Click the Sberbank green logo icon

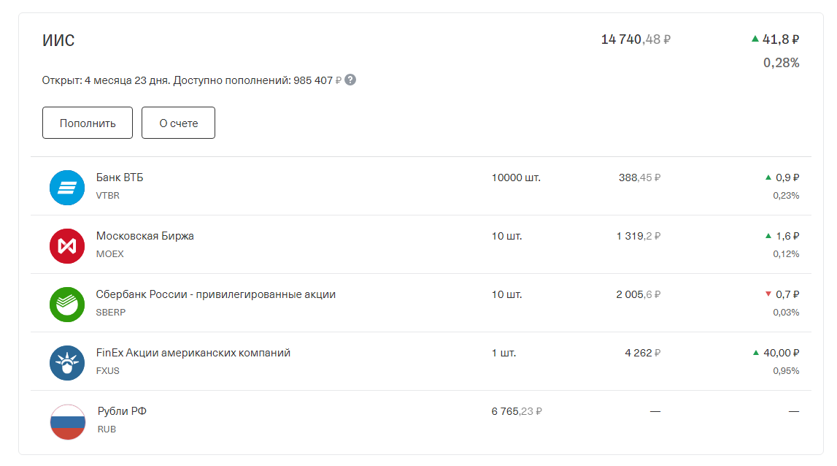pyautogui.click(x=67, y=304)
